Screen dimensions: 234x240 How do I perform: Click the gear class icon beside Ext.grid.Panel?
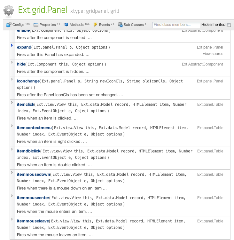click(x=9, y=10)
